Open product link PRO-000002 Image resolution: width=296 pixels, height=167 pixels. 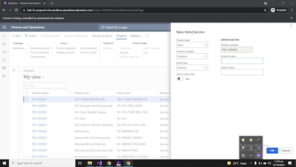tap(39, 106)
